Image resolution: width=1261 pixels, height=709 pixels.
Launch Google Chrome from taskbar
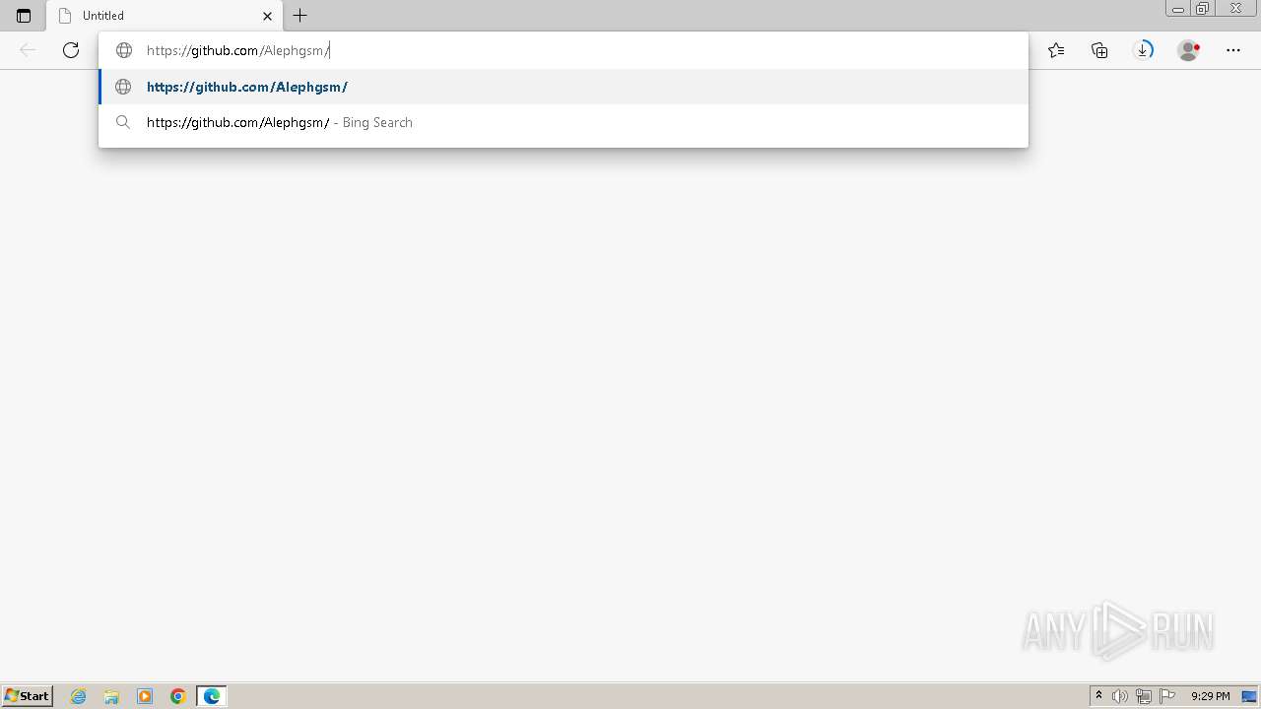click(178, 696)
